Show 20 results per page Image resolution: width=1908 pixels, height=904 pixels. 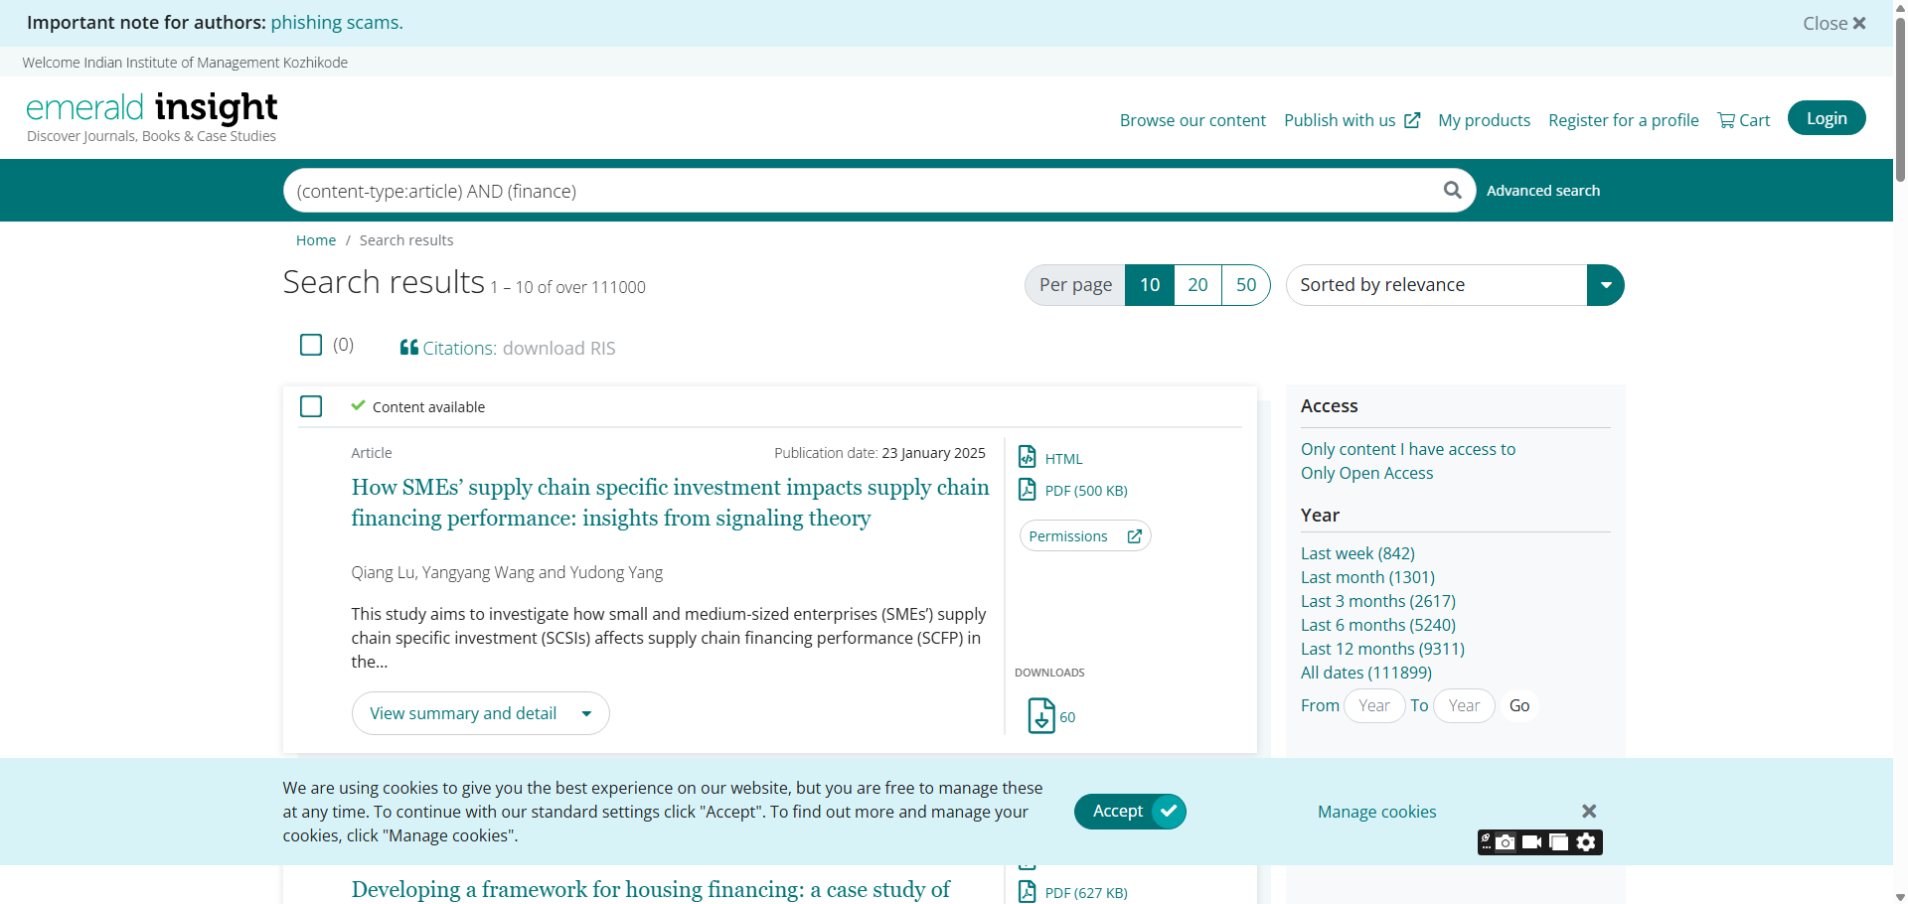click(1197, 285)
